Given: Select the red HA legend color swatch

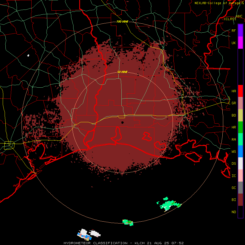Looking at the screenshot, I should pos(240,91).
